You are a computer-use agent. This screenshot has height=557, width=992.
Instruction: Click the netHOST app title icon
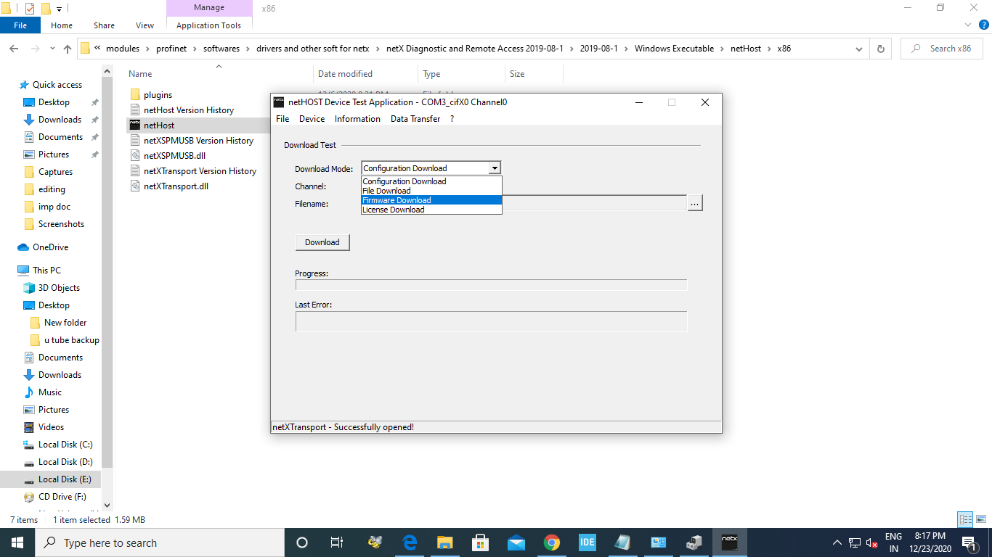click(279, 102)
